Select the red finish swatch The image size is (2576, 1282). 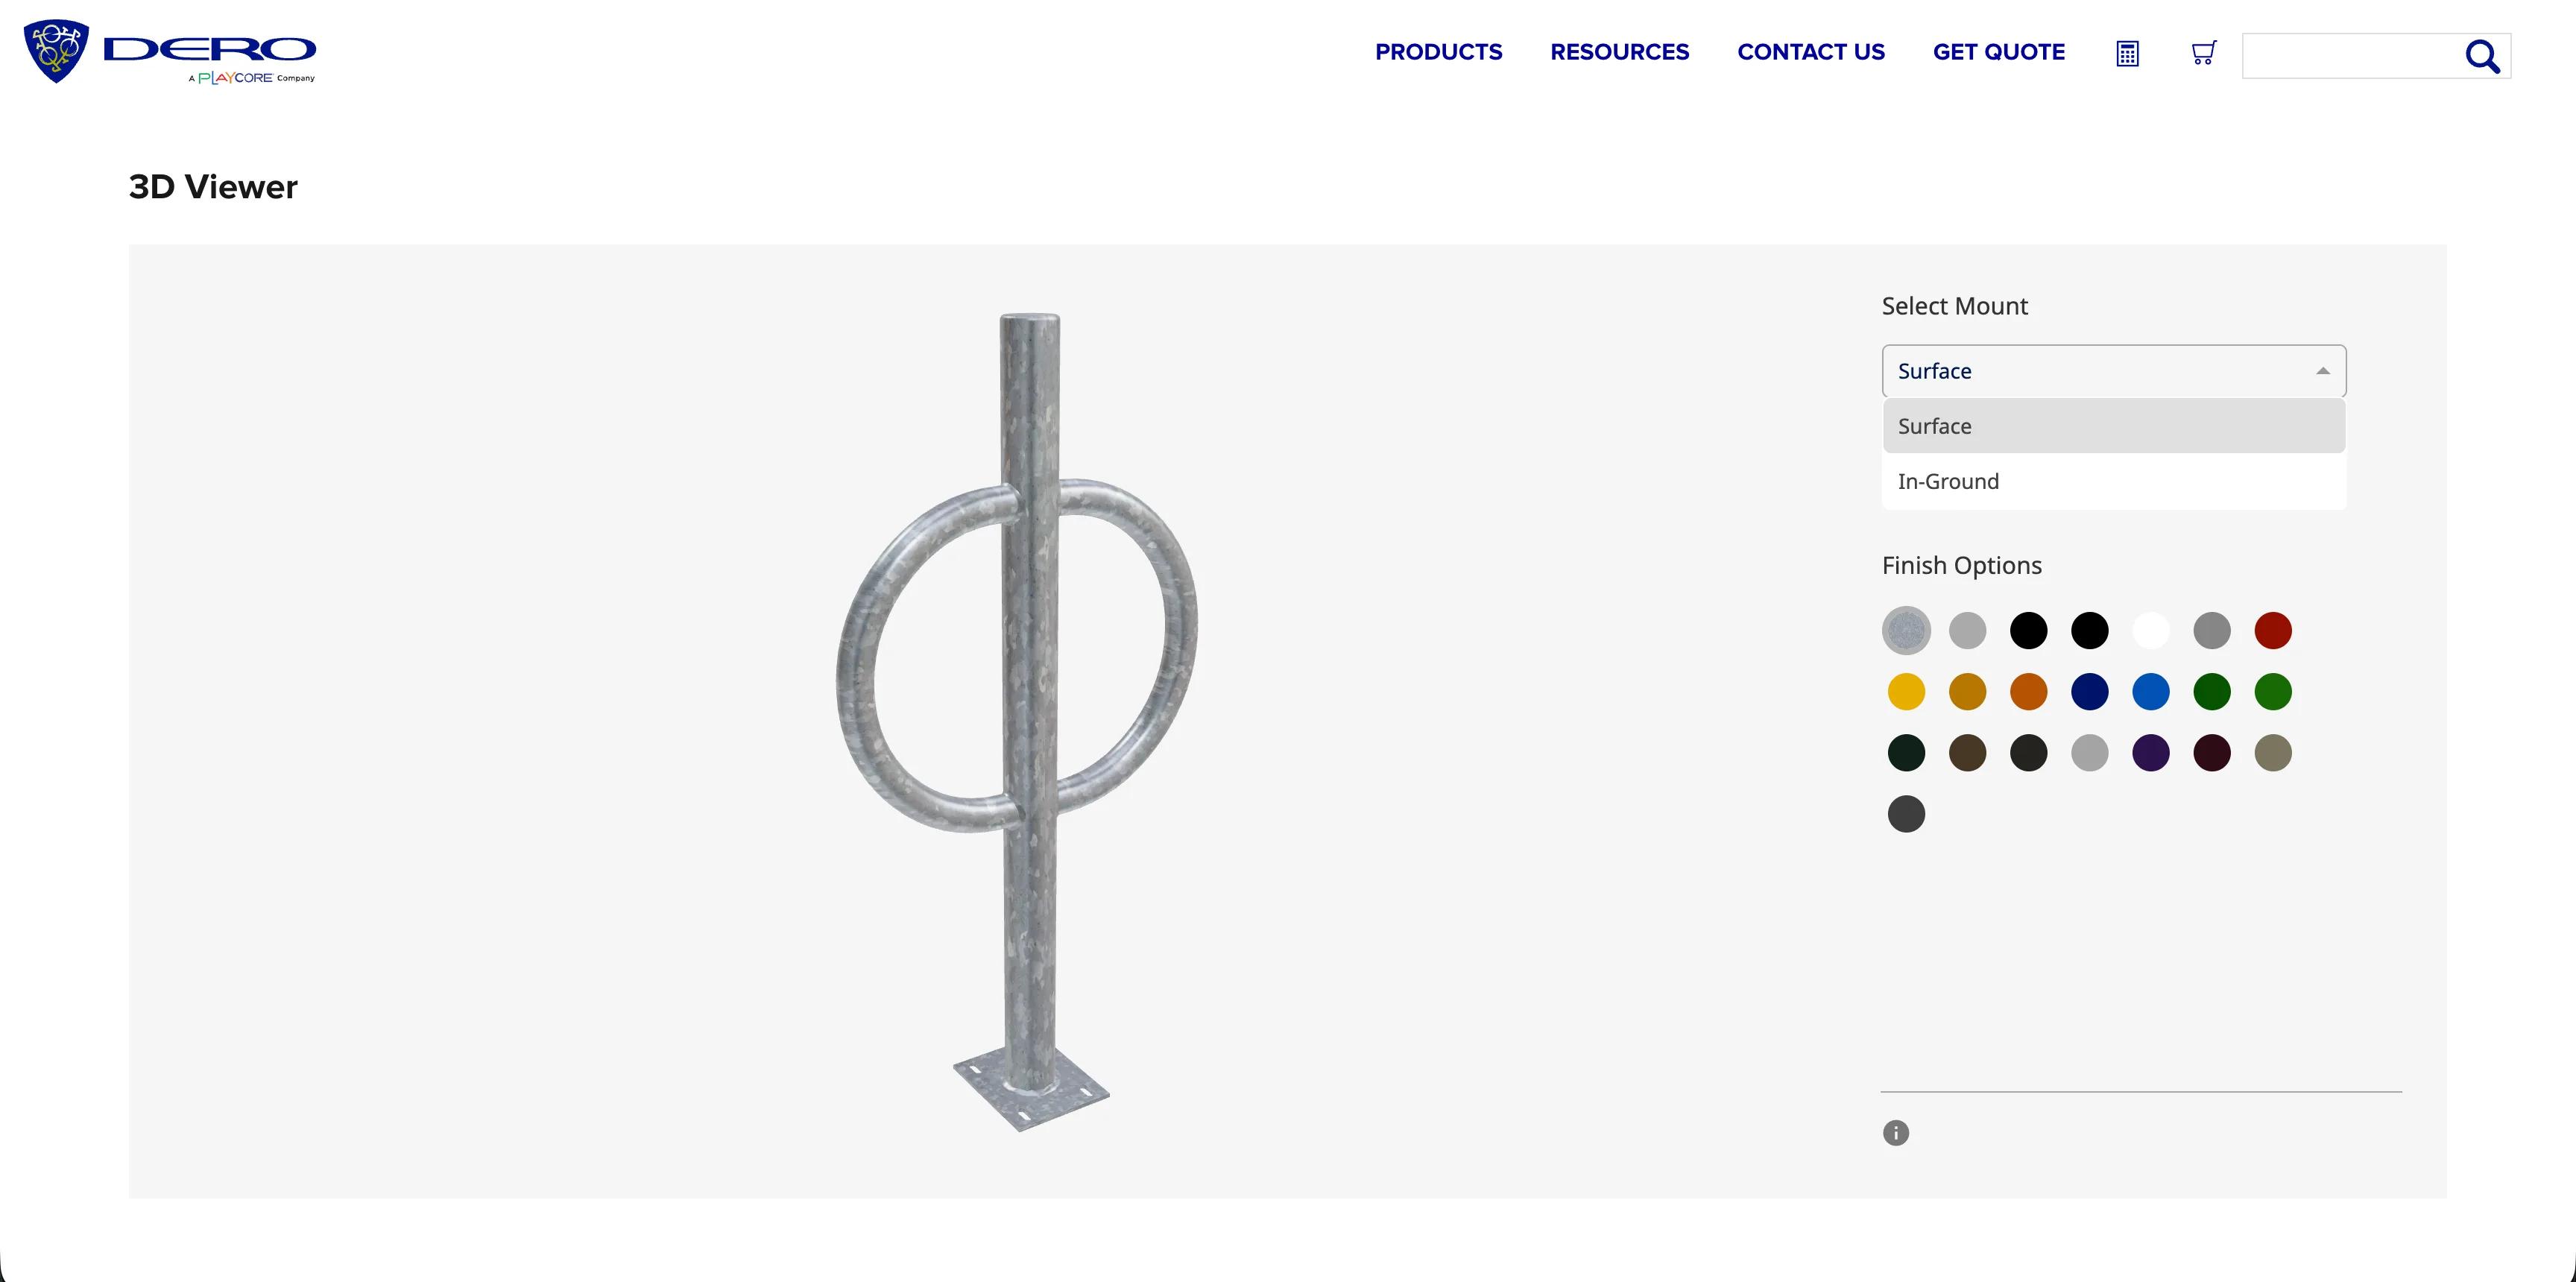(x=2273, y=631)
